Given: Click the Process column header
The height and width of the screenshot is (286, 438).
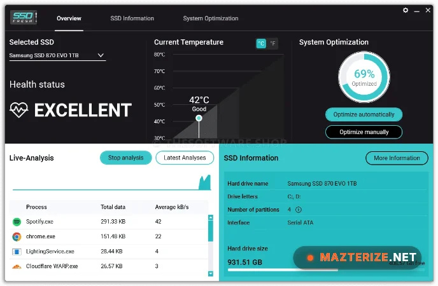Looking at the screenshot, I should coord(36,207).
